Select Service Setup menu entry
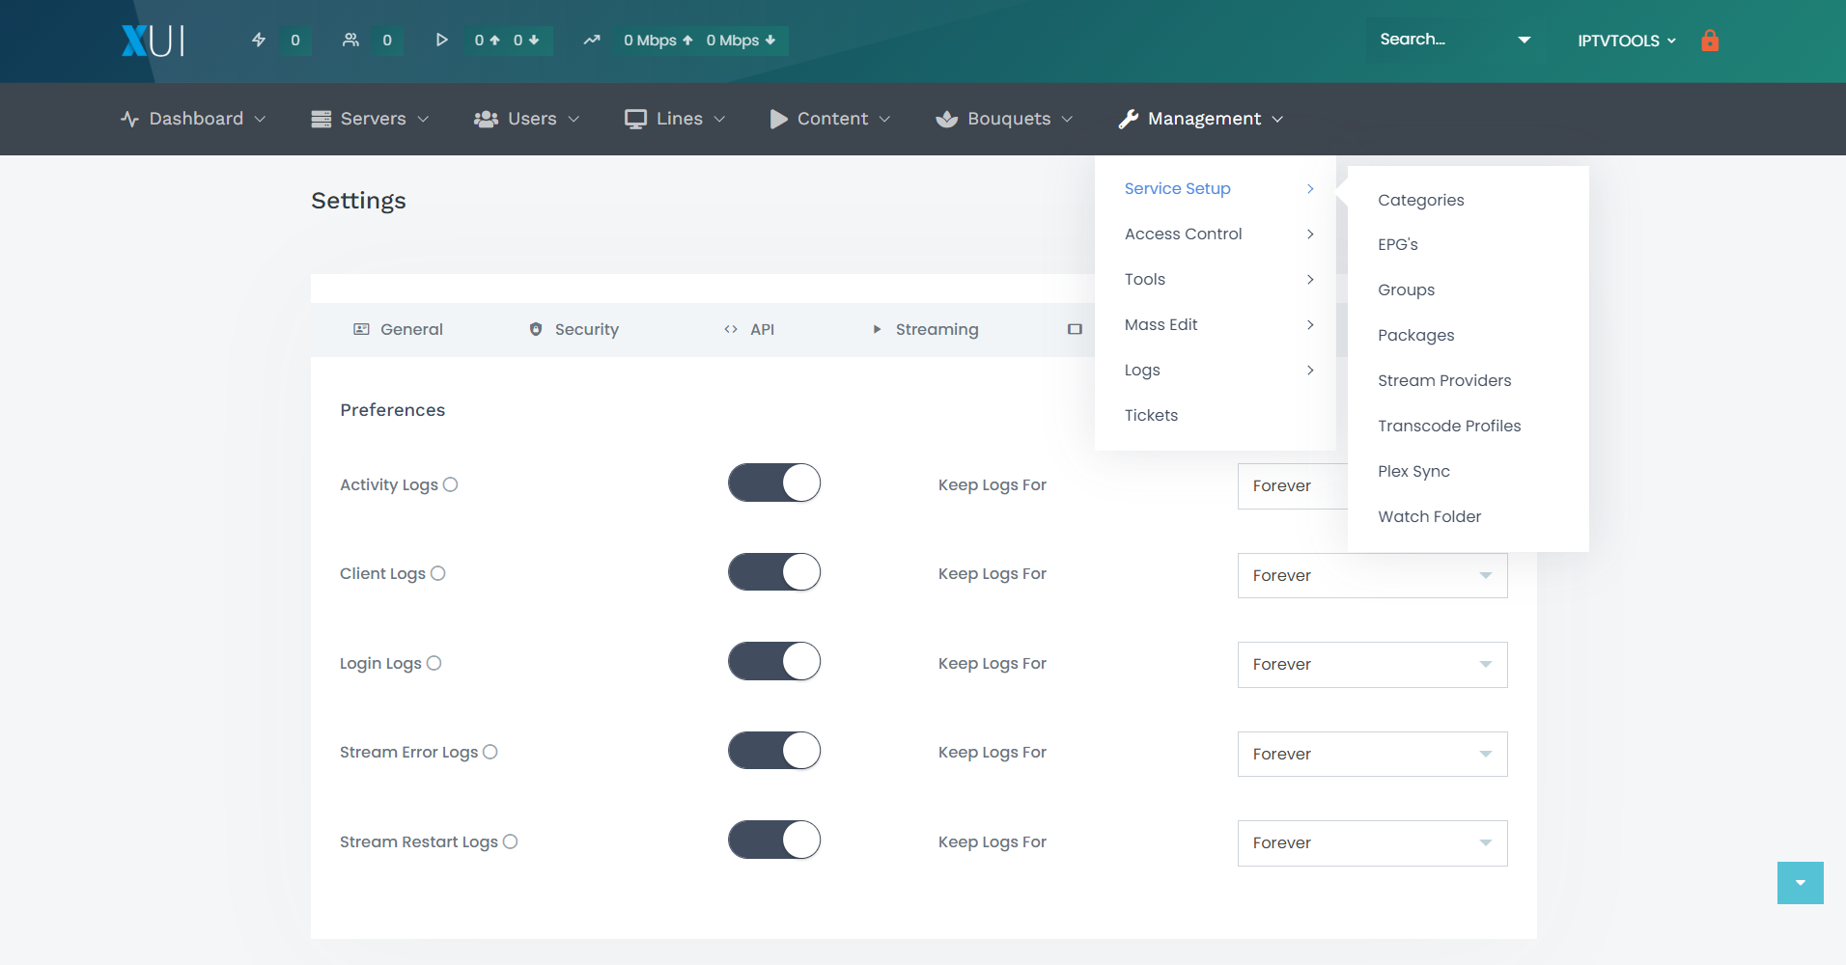This screenshot has width=1846, height=965. click(x=1216, y=188)
